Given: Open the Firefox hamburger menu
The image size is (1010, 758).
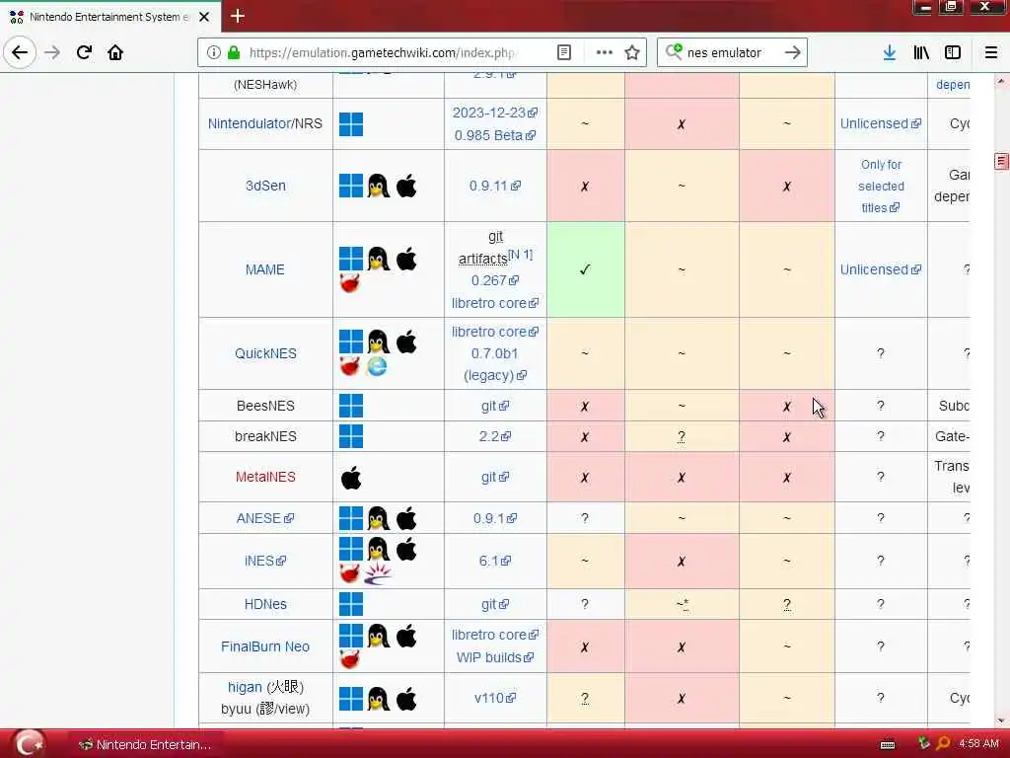Looking at the screenshot, I should 991,52.
